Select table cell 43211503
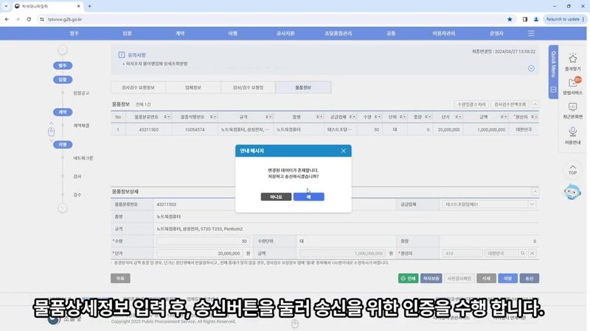This screenshot has width=590, height=331. [149, 129]
